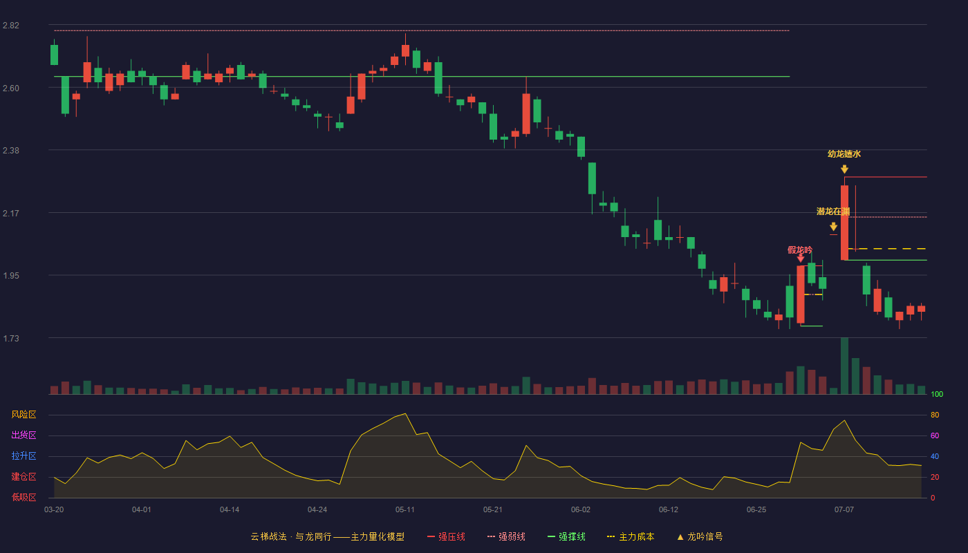The width and height of the screenshot is (968, 553).
Task: Click the orange 80 indicator axis value
Action: 935,415
